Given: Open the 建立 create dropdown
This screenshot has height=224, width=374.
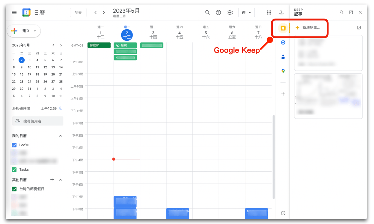Looking at the screenshot, I should pos(24,31).
